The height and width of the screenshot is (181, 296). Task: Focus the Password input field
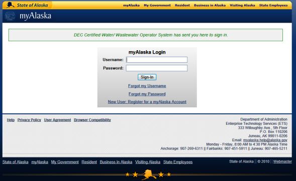click(157, 68)
